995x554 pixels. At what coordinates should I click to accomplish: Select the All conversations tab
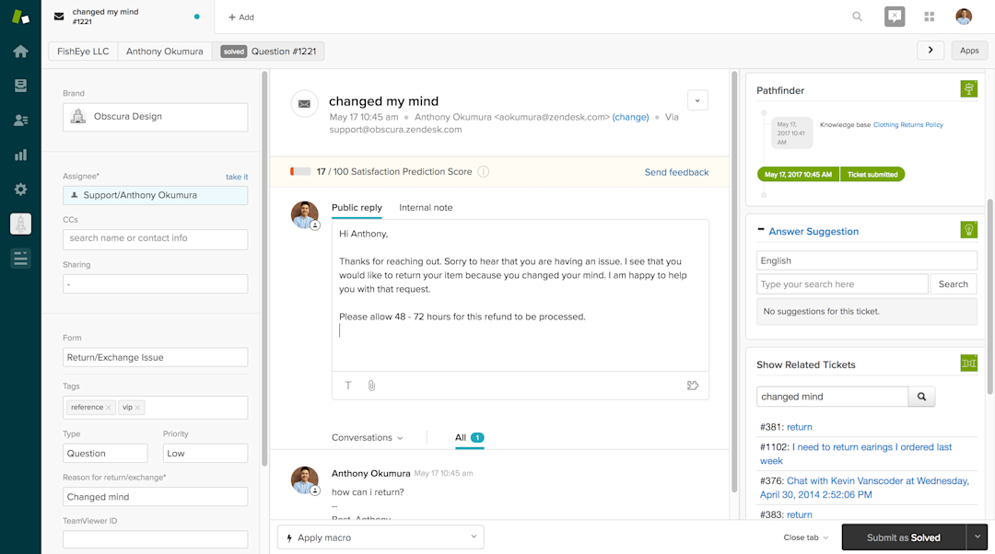[470, 438]
